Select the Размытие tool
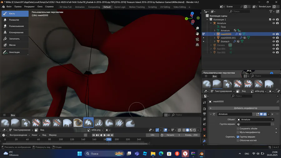Image resolution: width=281 pixels, height=158 pixels. tap(15, 20)
